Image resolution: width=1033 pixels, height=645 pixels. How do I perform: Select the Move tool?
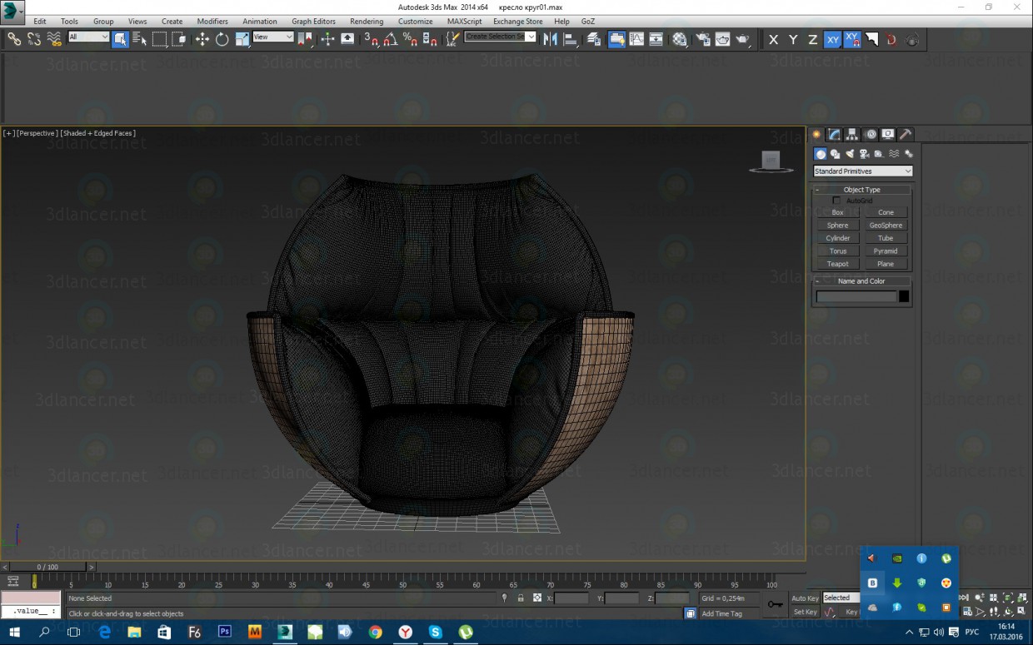tap(202, 38)
